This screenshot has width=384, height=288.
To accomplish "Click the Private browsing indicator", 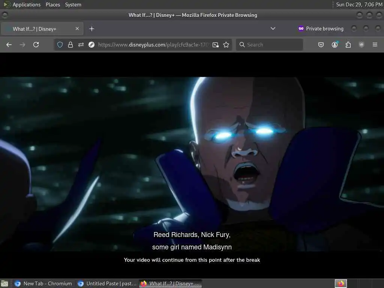I will coord(321,28).
